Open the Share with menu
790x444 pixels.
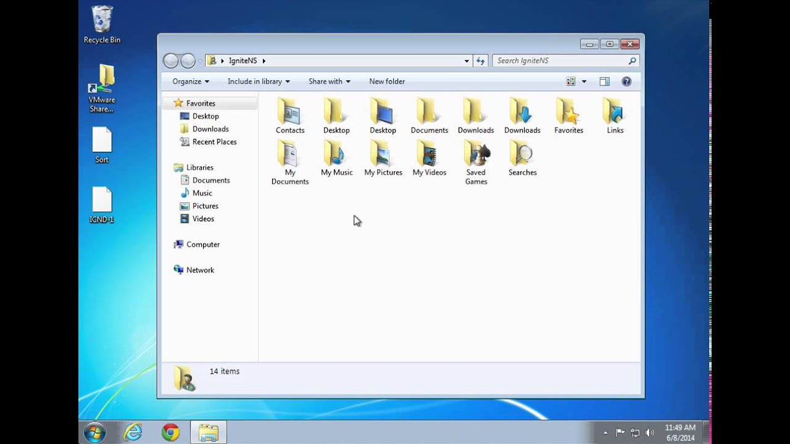coord(330,81)
